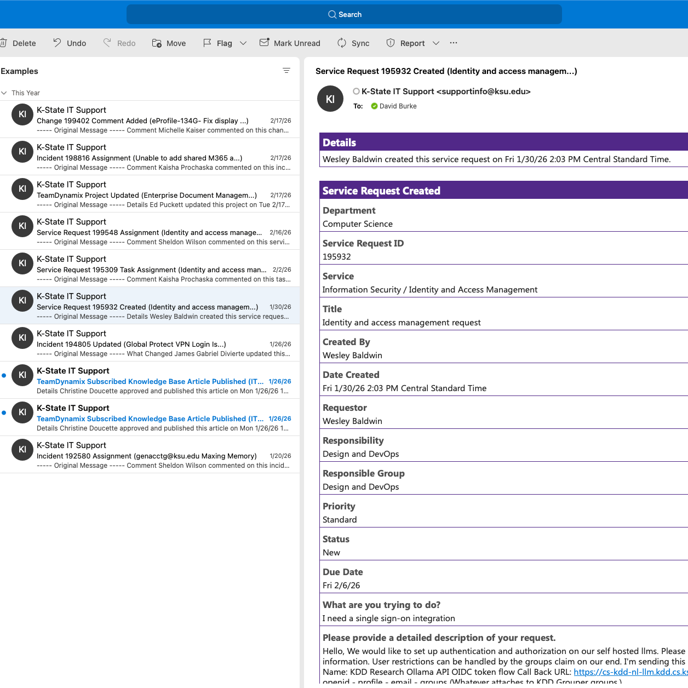Open Change 199402 Comment Added email
Screen dimensions: 688x688
[x=150, y=119]
